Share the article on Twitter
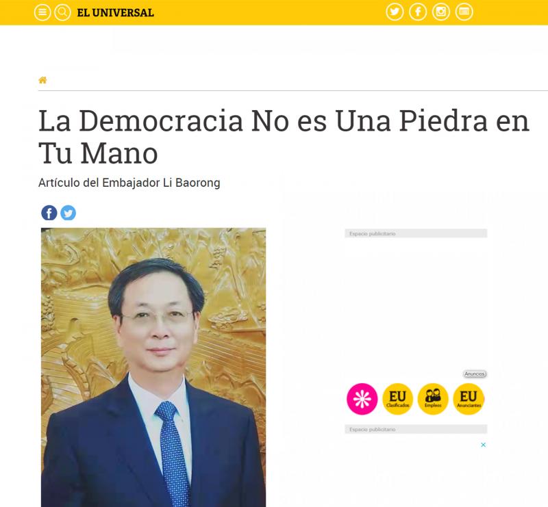 tap(68, 213)
